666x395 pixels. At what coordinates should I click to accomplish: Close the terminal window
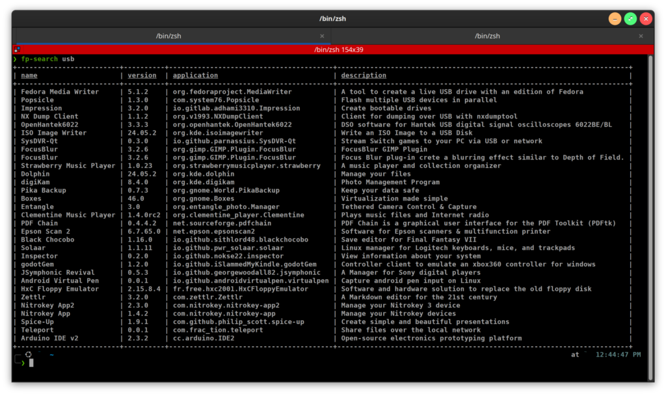pos(646,19)
